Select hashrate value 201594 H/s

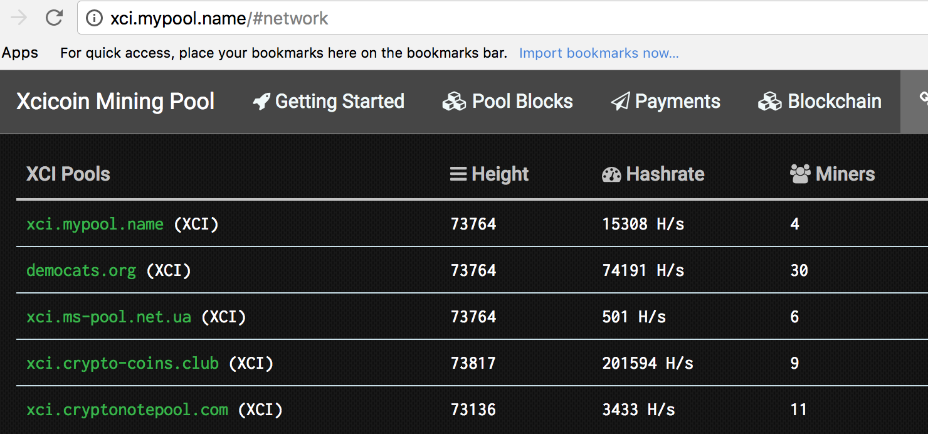(x=648, y=363)
